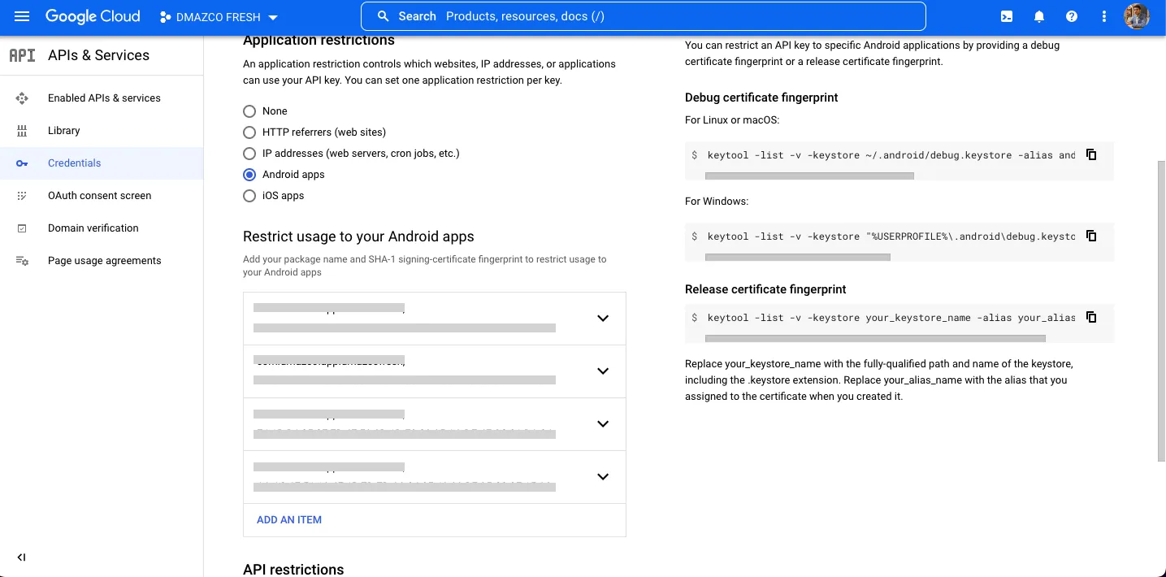Collapse the left navigation sidebar
This screenshot has height=577, width=1166.
click(21, 557)
